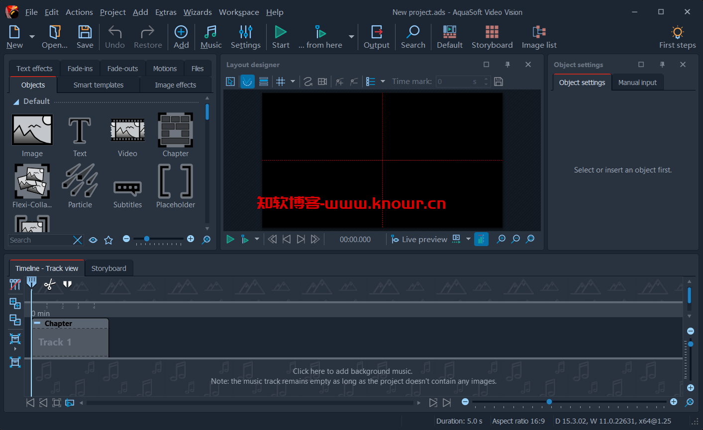Switch to the Fade-ins tab

(80, 69)
